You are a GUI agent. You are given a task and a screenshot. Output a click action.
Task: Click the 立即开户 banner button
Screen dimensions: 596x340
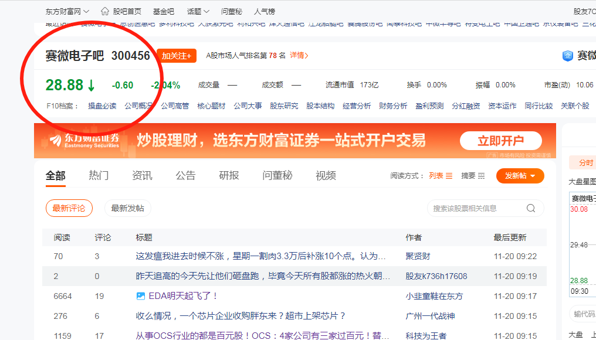tap(500, 141)
